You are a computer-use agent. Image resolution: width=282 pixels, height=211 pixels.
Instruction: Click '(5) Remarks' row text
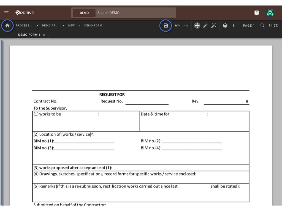[x=137, y=186]
